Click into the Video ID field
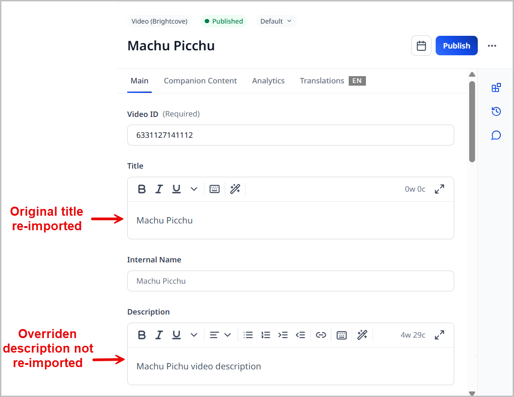Image resolution: width=514 pixels, height=397 pixels. tap(290, 135)
